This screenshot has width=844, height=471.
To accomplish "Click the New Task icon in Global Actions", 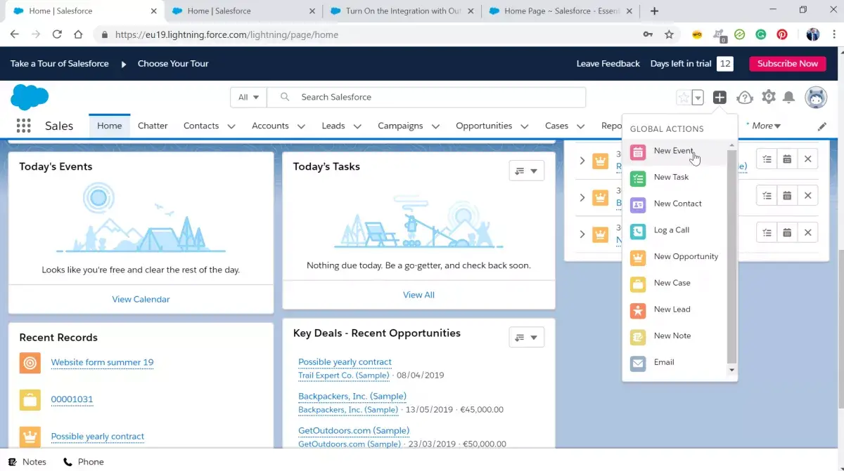I will [638, 178].
